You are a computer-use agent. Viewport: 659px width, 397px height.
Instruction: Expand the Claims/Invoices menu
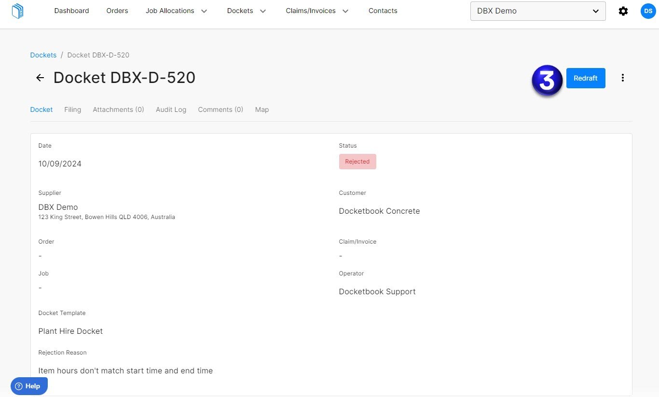coord(316,11)
